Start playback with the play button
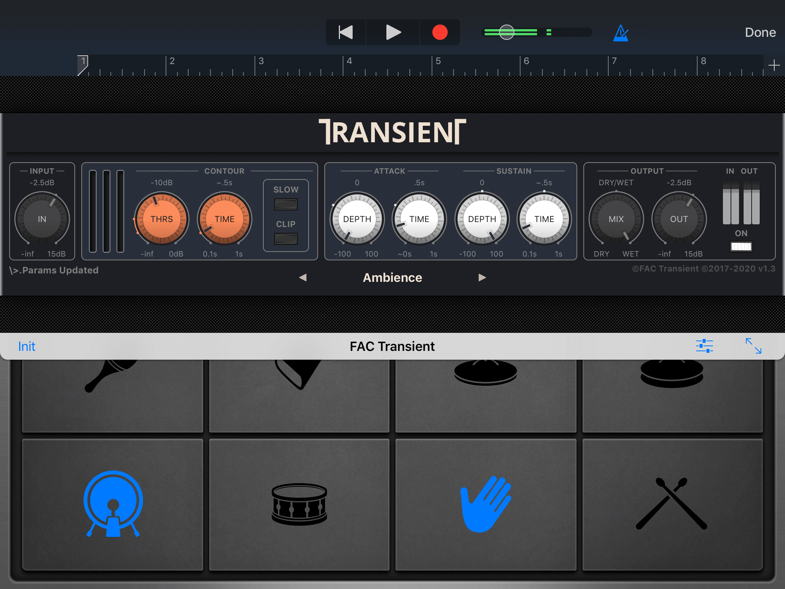 (393, 32)
